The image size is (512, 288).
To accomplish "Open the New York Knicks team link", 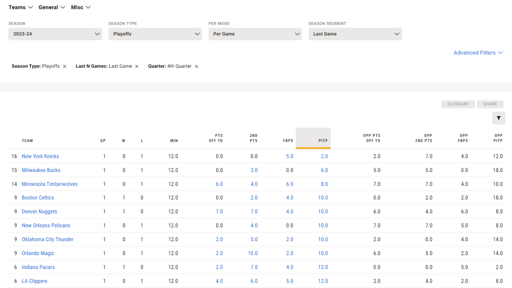I will click(x=40, y=156).
